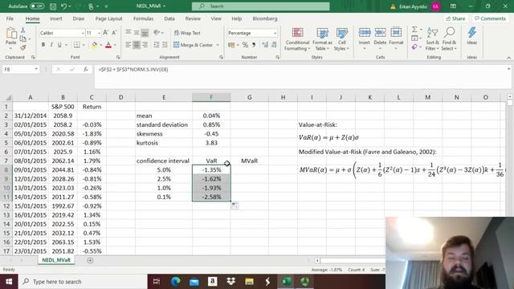This screenshot has height=289, width=514.
Task: Click the Delete cells icon
Action: (x=380, y=33)
